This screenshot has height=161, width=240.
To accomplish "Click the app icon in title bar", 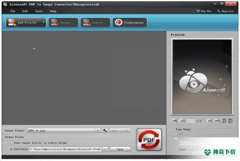I will click(x=6, y=4).
